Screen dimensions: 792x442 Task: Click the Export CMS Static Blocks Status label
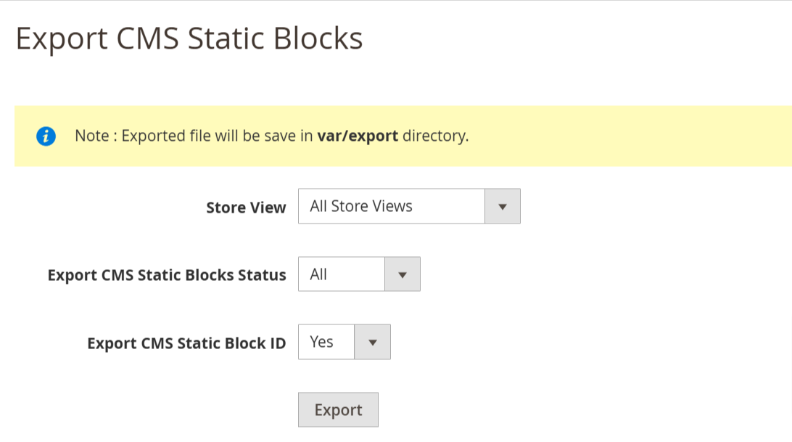pos(166,274)
